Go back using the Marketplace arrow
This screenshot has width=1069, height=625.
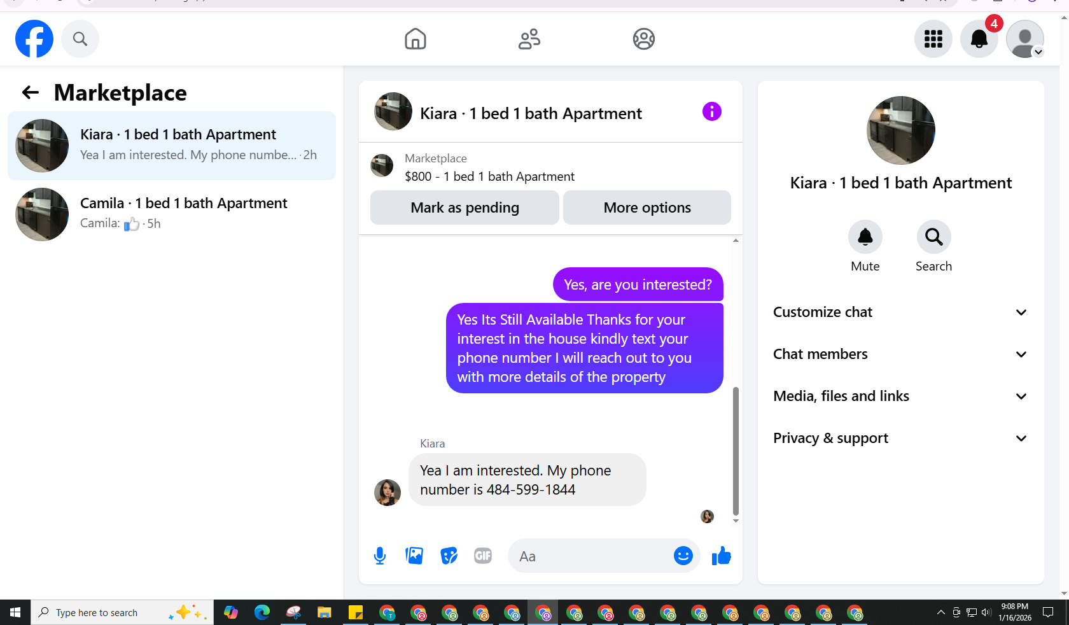[x=31, y=93]
